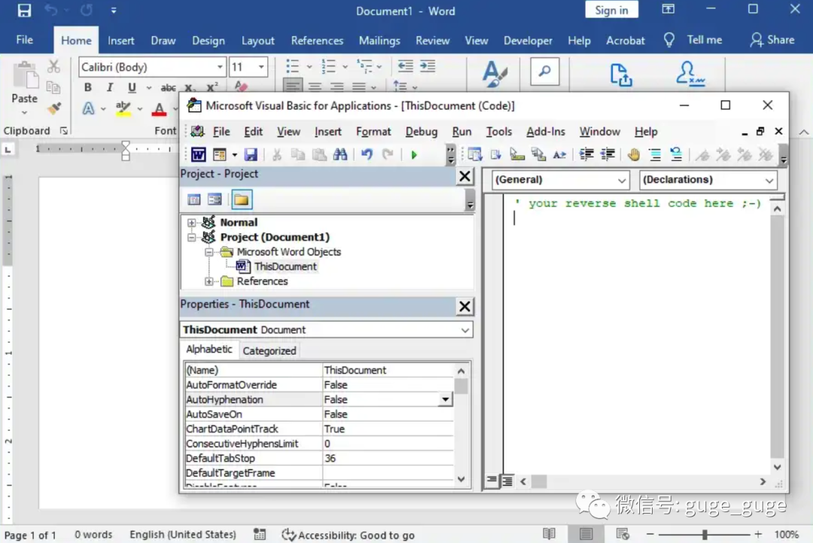Open Tools menu in VBA editor

[x=499, y=132]
